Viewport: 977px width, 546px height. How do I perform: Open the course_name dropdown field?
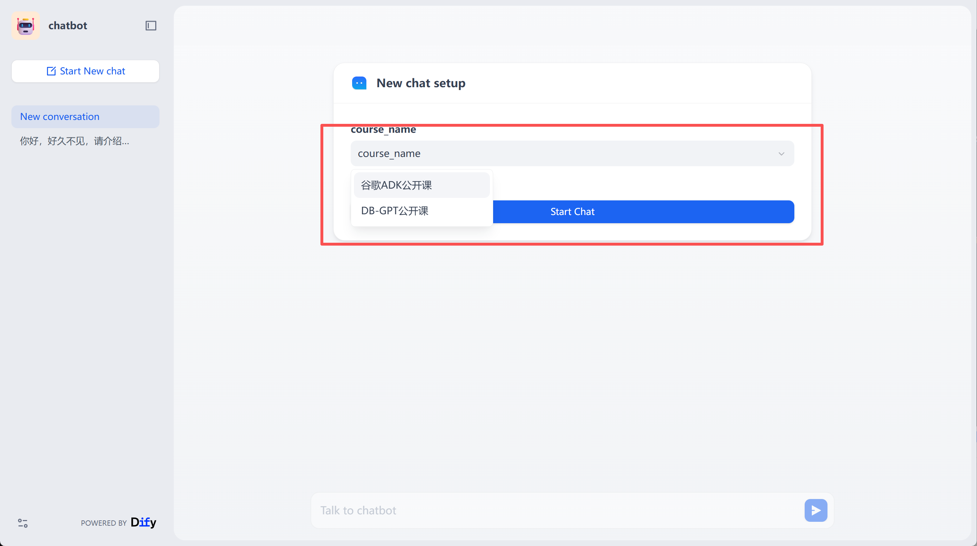coord(572,153)
